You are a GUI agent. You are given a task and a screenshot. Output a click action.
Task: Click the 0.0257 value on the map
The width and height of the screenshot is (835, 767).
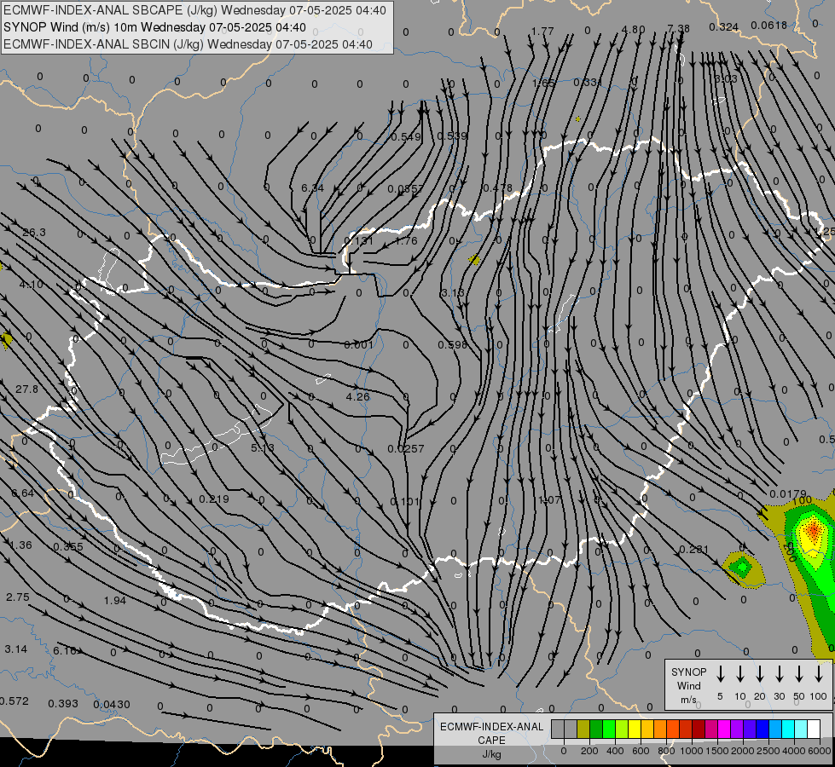coord(406,449)
